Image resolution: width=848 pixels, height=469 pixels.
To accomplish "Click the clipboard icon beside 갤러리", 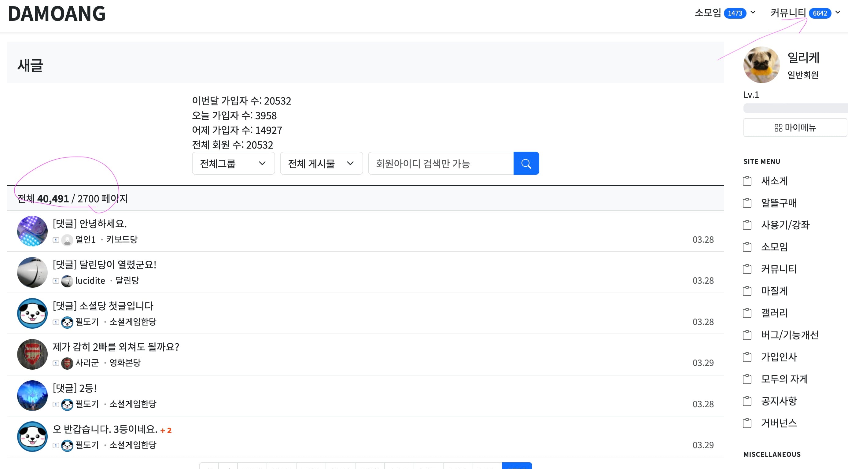I will click(x=747, y=313).
